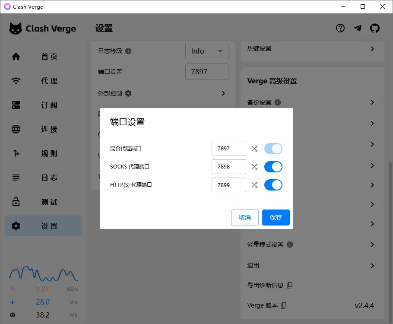Go to 日志 in the sidebar

(x=44, y=178)
